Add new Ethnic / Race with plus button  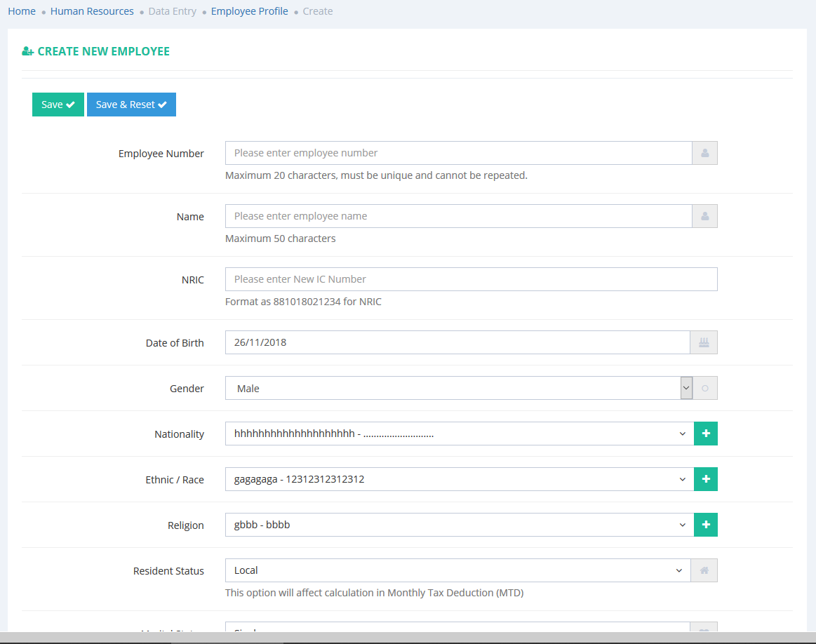coord(705,479)
